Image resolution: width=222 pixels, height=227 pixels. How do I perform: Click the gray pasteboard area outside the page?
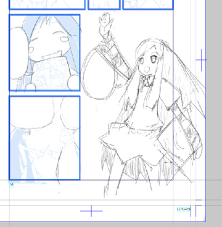click(214, 103)
